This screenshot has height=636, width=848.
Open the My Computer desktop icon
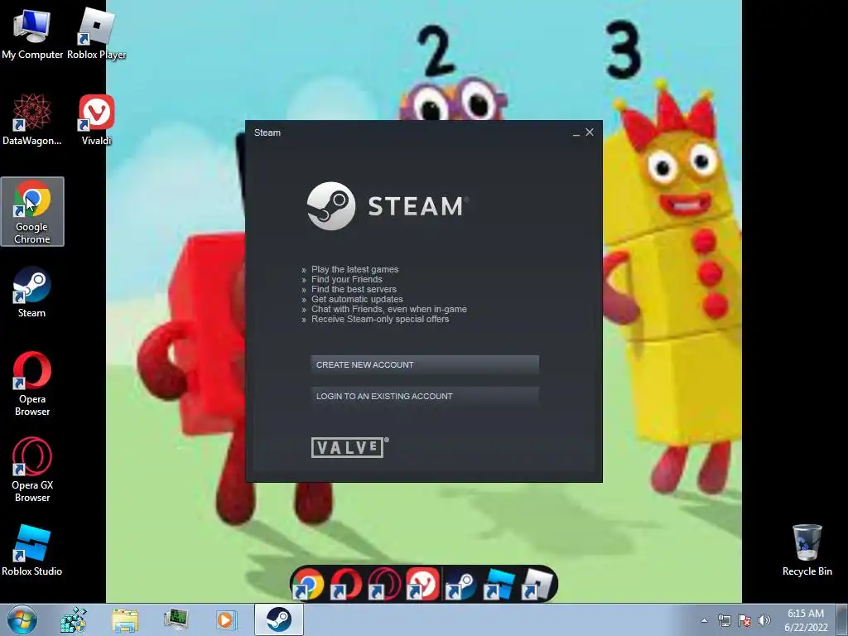[32, 34]
